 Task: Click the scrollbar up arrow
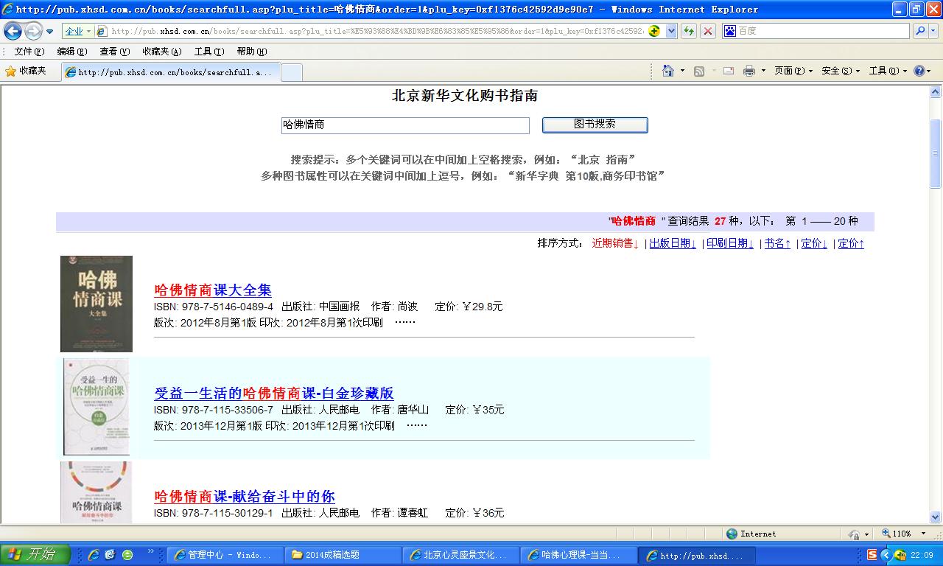click(x=936, y=92)
